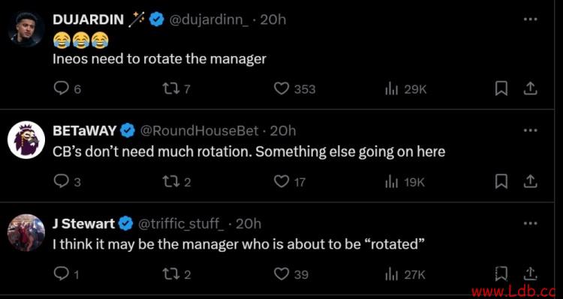Open BETaWAY's profile picture

pyautogui.click(x=26, y=139)
